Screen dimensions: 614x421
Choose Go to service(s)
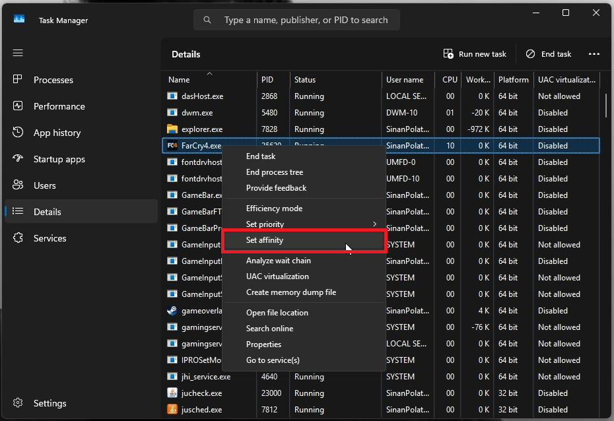point(304,360)
